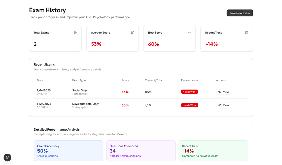
Task: Click the eye icon for the Developmental Only exam
Action: point(220,105)
